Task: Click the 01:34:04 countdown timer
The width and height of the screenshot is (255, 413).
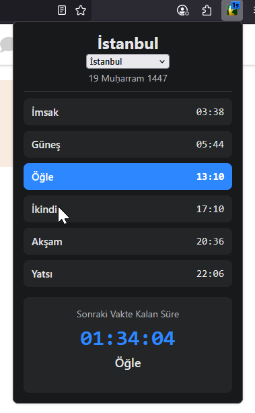Action: click(x=128, y=338)
